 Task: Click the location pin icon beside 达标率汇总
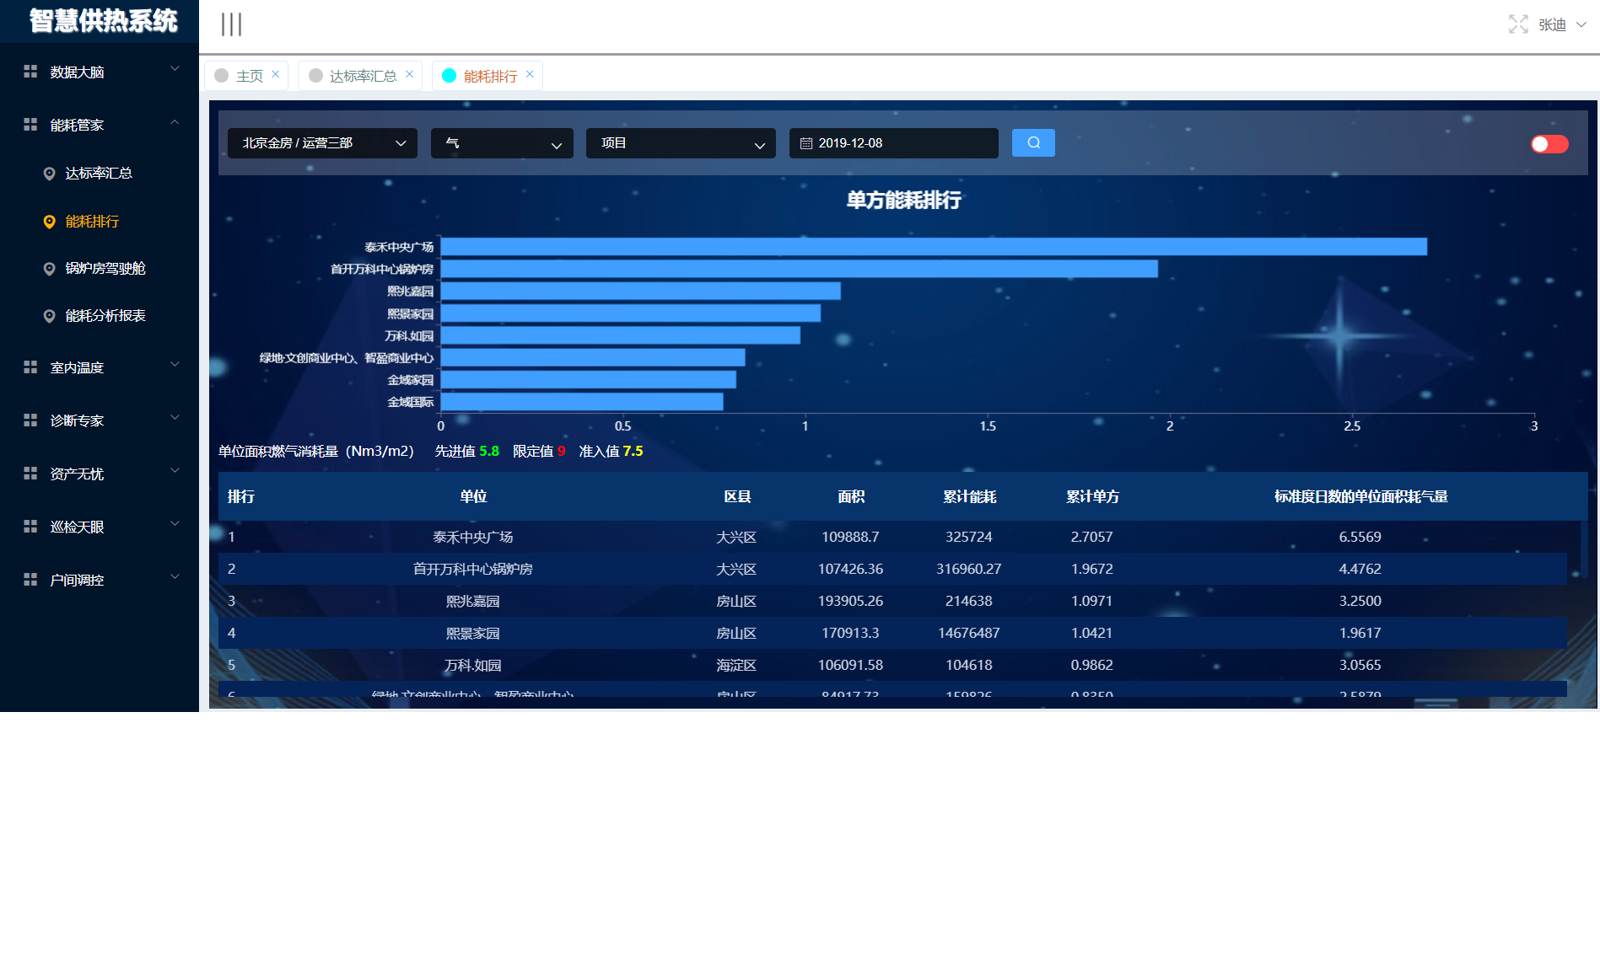pos(50,174)
